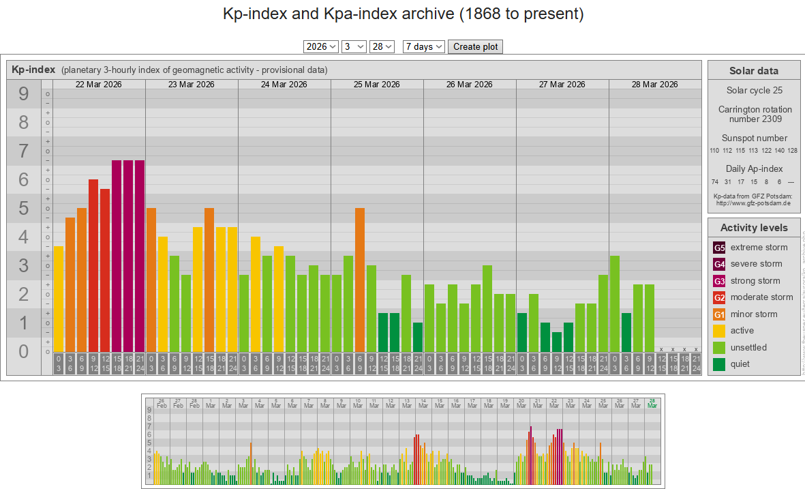Click the overview chart 28 Mar label
The image size is (805, 489).
pyautogui.click(x=652, y=403)
